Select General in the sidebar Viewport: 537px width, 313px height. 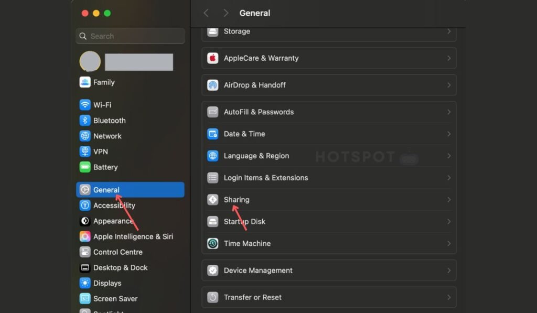106,189
